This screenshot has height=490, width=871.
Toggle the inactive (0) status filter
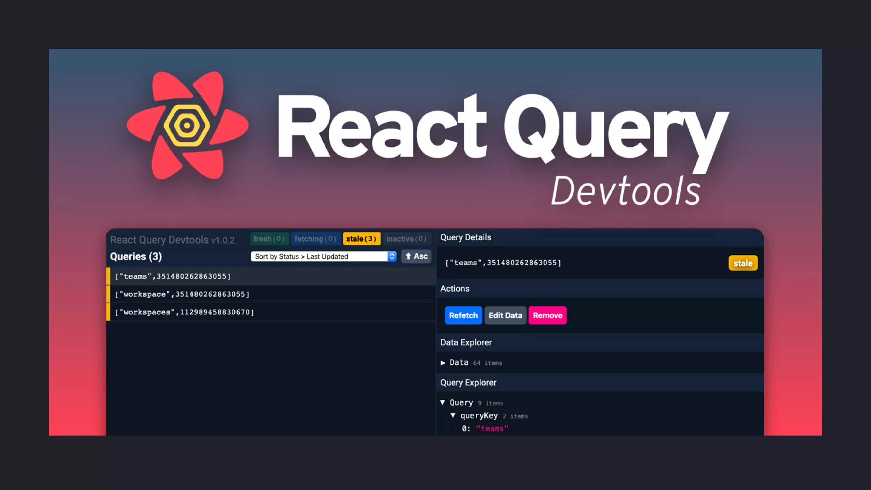point(406,239)
